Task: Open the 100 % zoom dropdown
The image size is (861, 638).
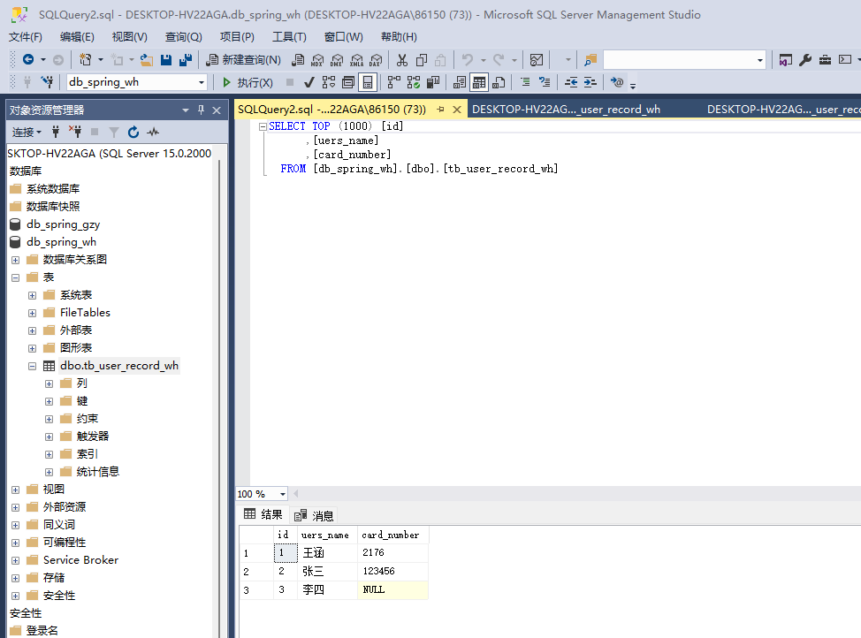Action: tap(283, 494)
